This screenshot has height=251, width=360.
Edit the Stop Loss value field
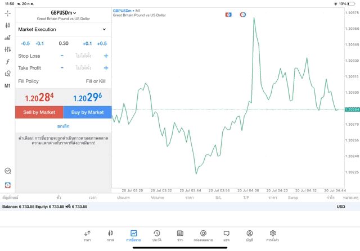click(83, 56)
